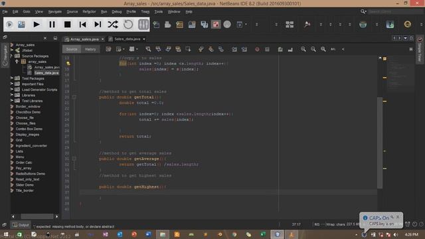Click the Stop Macro Recording square icon
This screenshot has width=425, height=239.
coord(267,49)
